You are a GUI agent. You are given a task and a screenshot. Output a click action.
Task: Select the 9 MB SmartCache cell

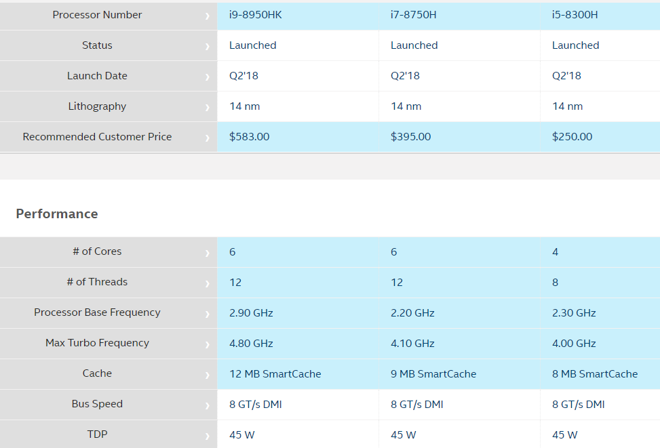433,374
